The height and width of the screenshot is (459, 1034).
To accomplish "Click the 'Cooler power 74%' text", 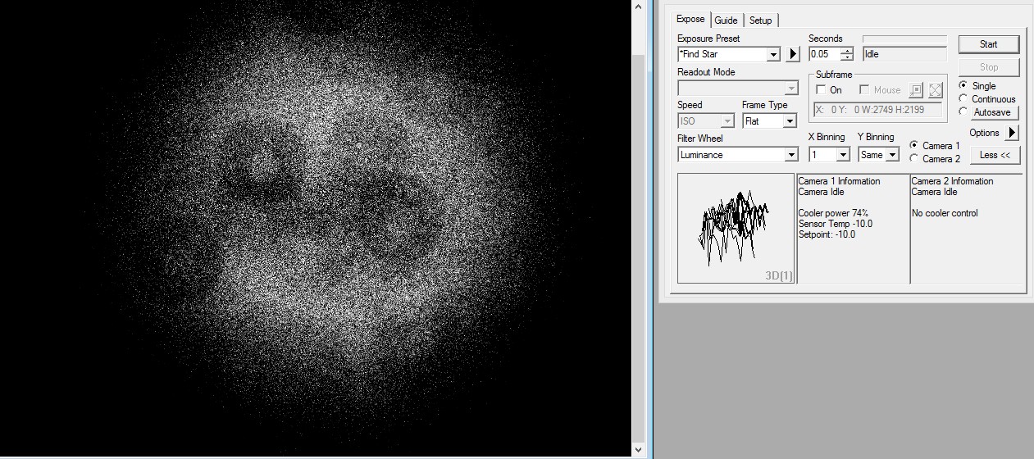I will click(x=833, y=213).
